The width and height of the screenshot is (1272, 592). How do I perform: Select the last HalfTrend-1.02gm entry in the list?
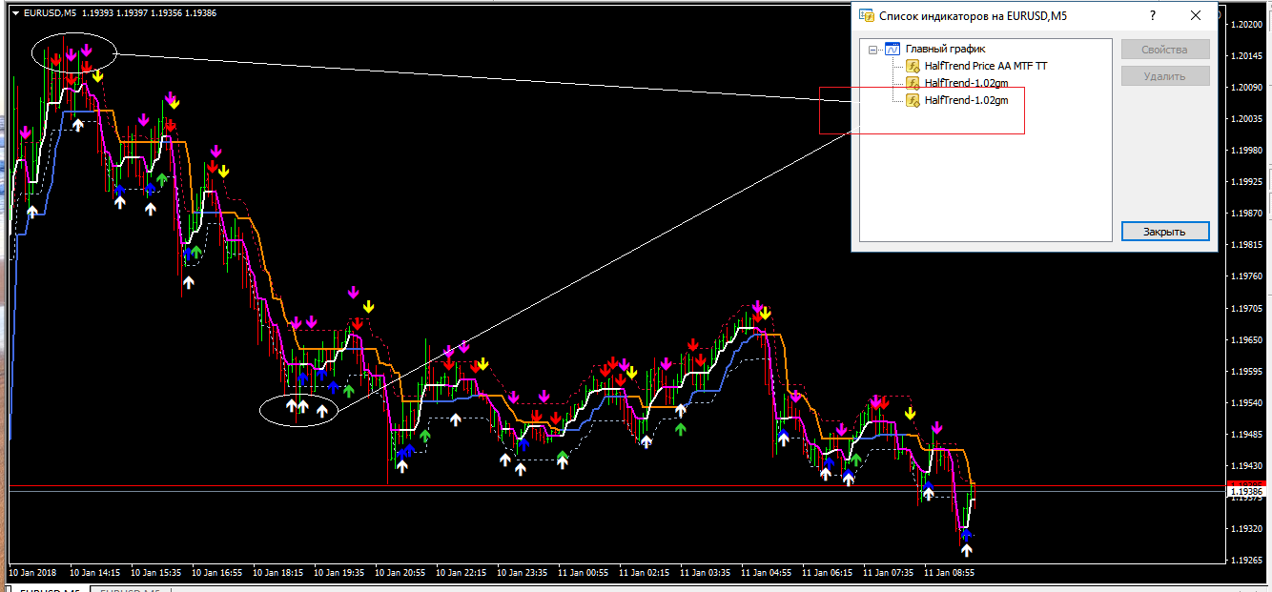click(966, 100)
